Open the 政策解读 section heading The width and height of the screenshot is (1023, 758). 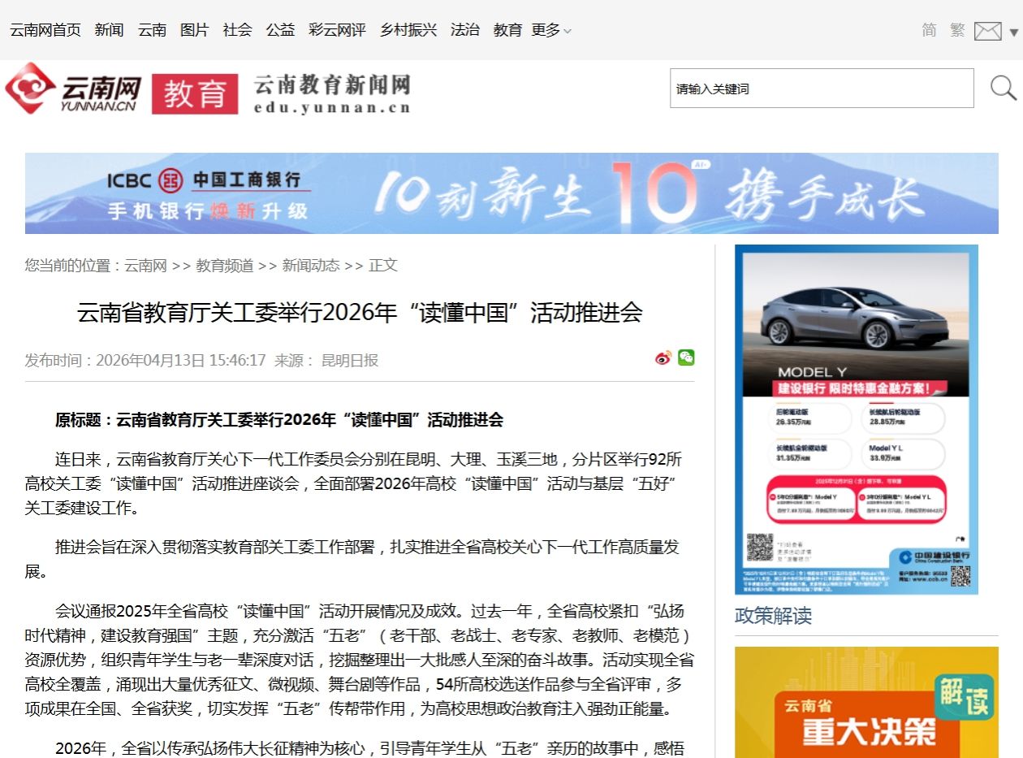tap(773, 616)
